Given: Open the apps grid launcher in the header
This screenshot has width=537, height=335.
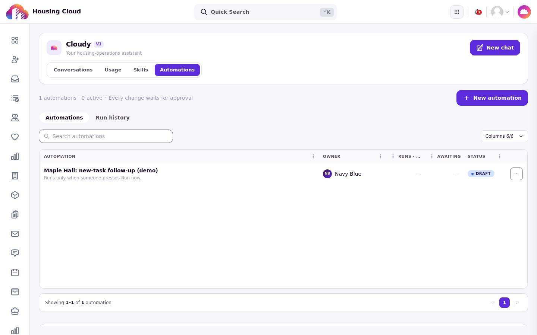Looking at the screenshot, I should (x=457, y=12).
